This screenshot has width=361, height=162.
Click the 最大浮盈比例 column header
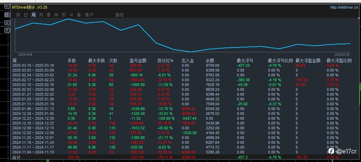click(339, 61)
